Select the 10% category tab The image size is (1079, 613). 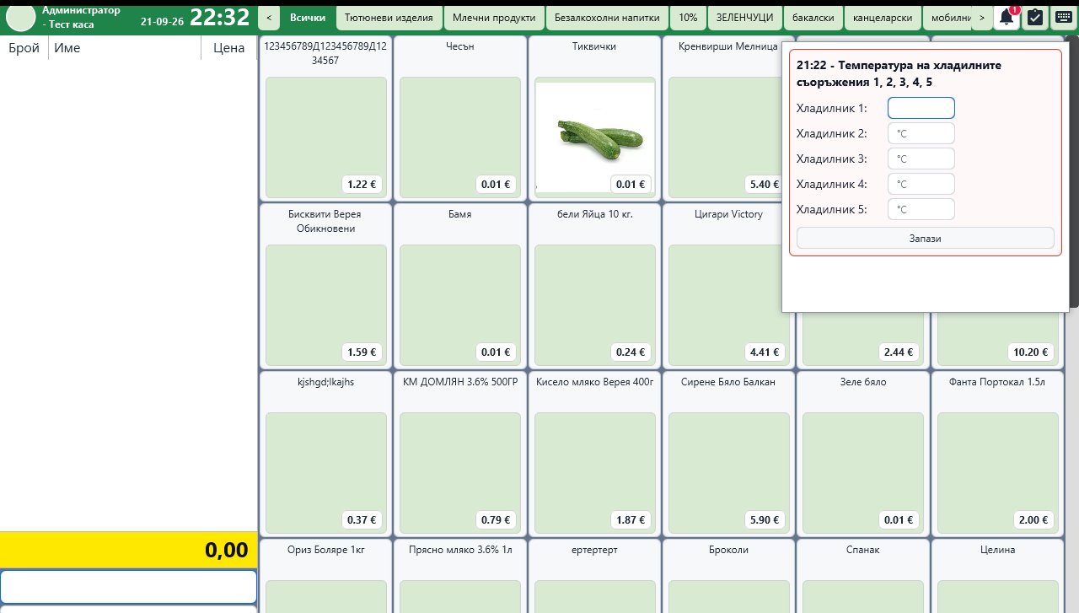[x=688, y=17]
